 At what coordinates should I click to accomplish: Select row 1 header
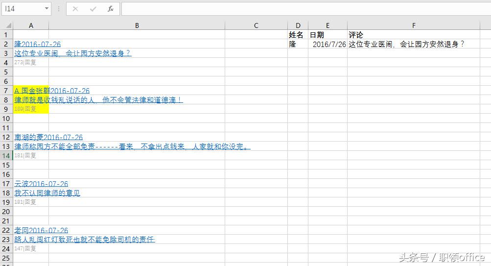[6, 35]
